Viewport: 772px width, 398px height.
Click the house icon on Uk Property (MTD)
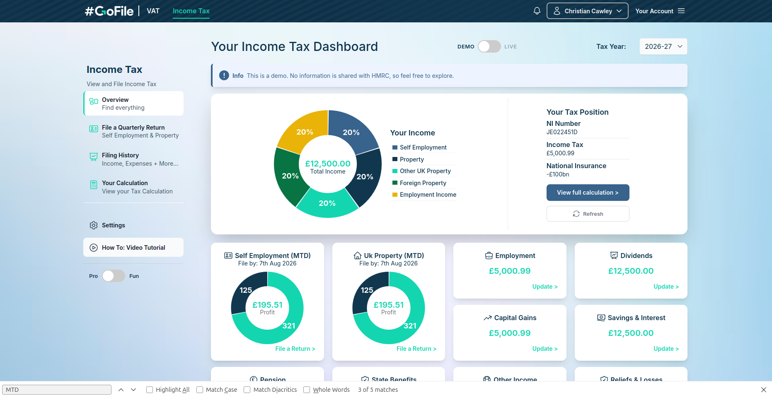tap(358, 256)
